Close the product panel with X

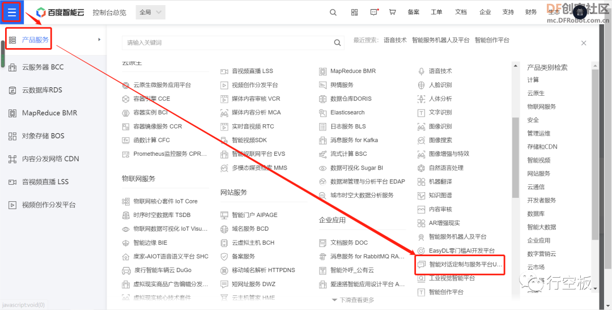[x=584, y=43]
